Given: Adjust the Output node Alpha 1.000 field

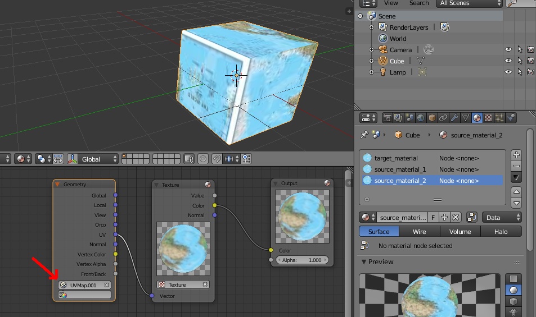Looking at the screenshot, I should [302, 260].
